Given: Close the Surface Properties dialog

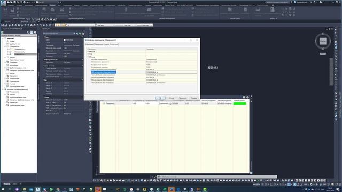Looking at the screenshot, I should (197, 40).
